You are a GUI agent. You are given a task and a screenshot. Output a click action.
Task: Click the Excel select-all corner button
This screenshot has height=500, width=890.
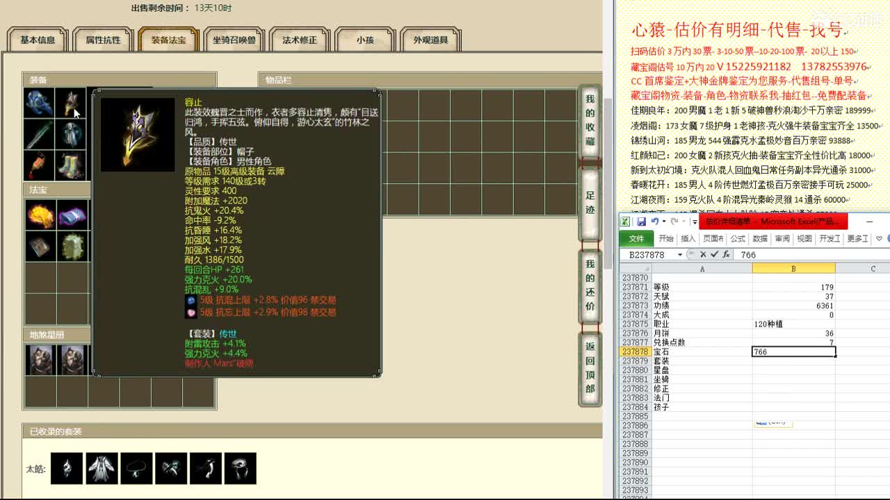(x=636, y=269)
